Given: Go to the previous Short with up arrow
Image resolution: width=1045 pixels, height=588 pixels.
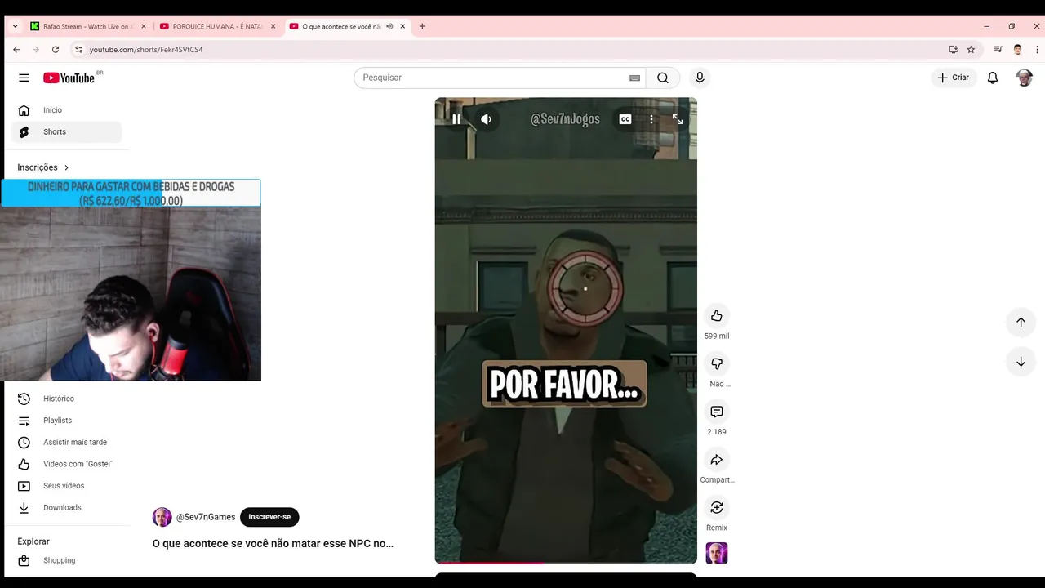Looking at the screenshot, I should click(1021, 322).
